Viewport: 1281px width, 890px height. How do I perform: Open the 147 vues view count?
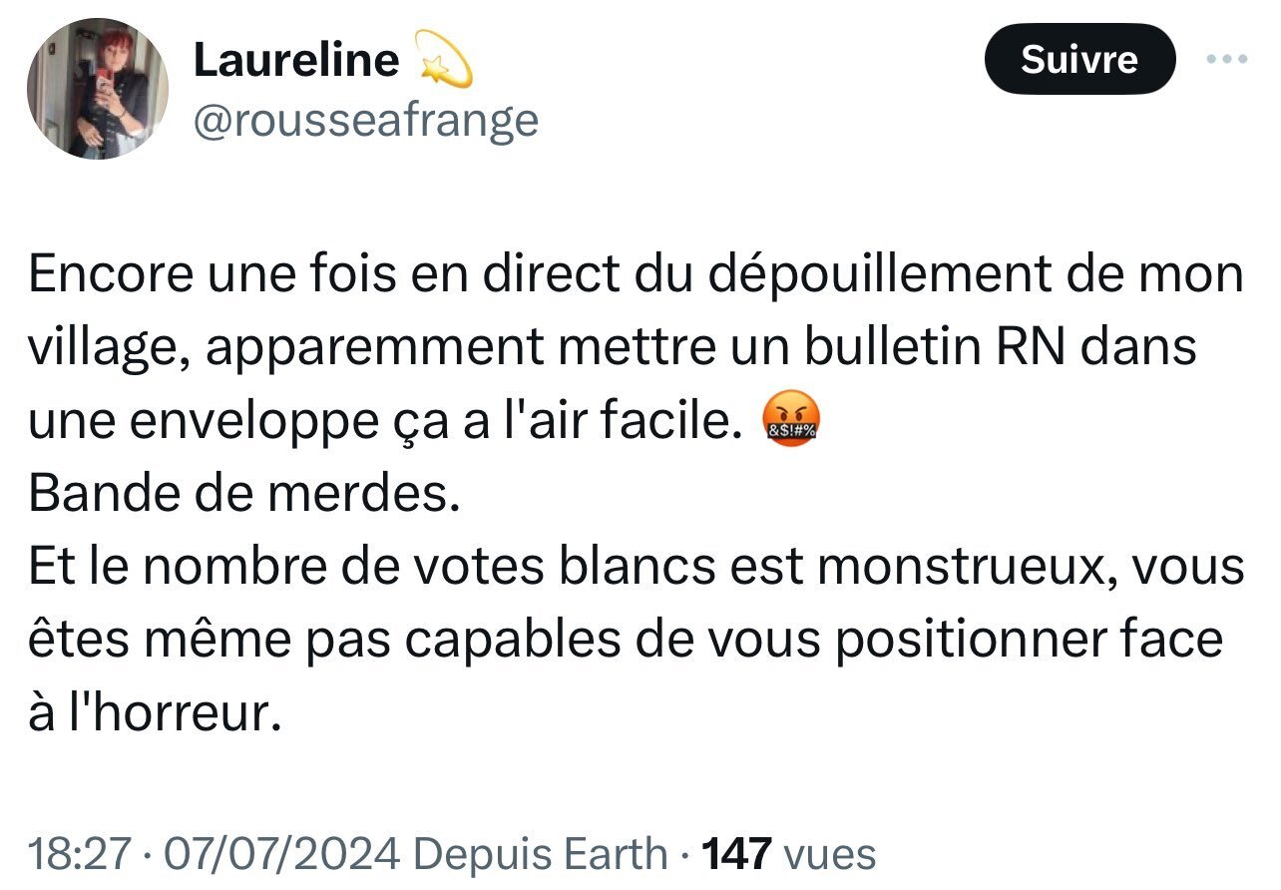click(789, 854)
